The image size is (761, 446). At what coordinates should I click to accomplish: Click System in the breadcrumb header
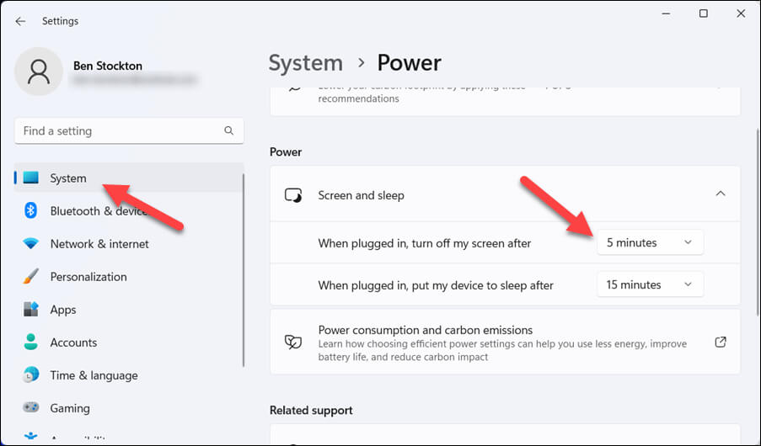(305, 63)
